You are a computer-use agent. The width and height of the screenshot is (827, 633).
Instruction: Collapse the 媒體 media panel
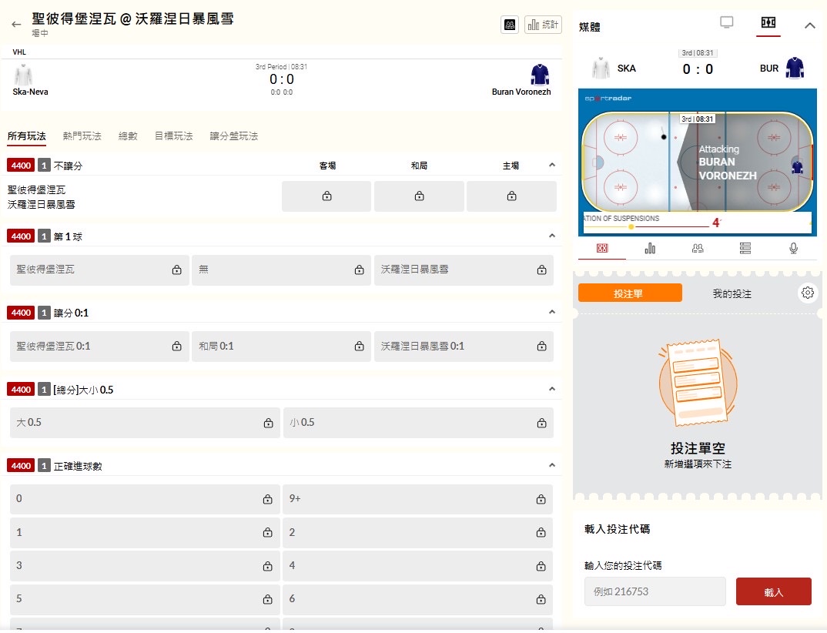click(x=809, y=25)
